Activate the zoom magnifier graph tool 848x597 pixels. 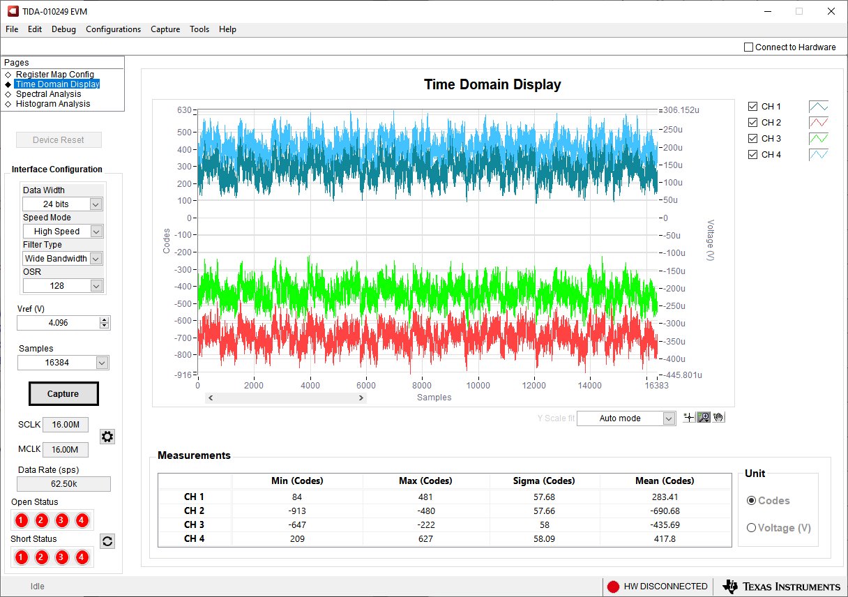(704, 417)
